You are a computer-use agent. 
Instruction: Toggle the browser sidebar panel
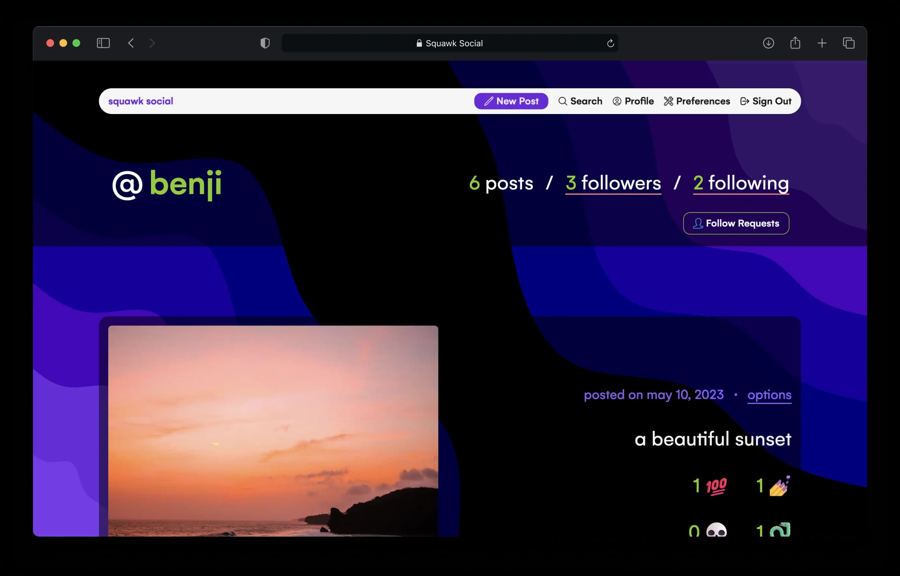pos(103,43)
